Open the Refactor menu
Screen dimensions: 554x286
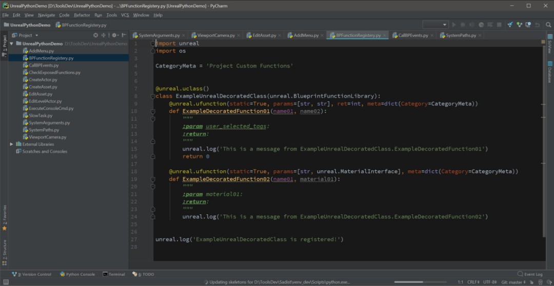click(x=82, y=15)
